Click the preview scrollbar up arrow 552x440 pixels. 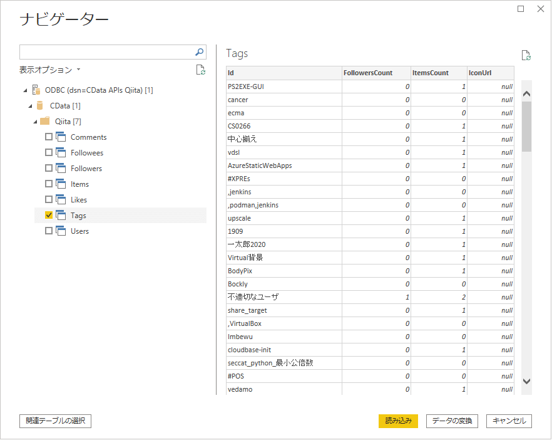pos(527,94)
